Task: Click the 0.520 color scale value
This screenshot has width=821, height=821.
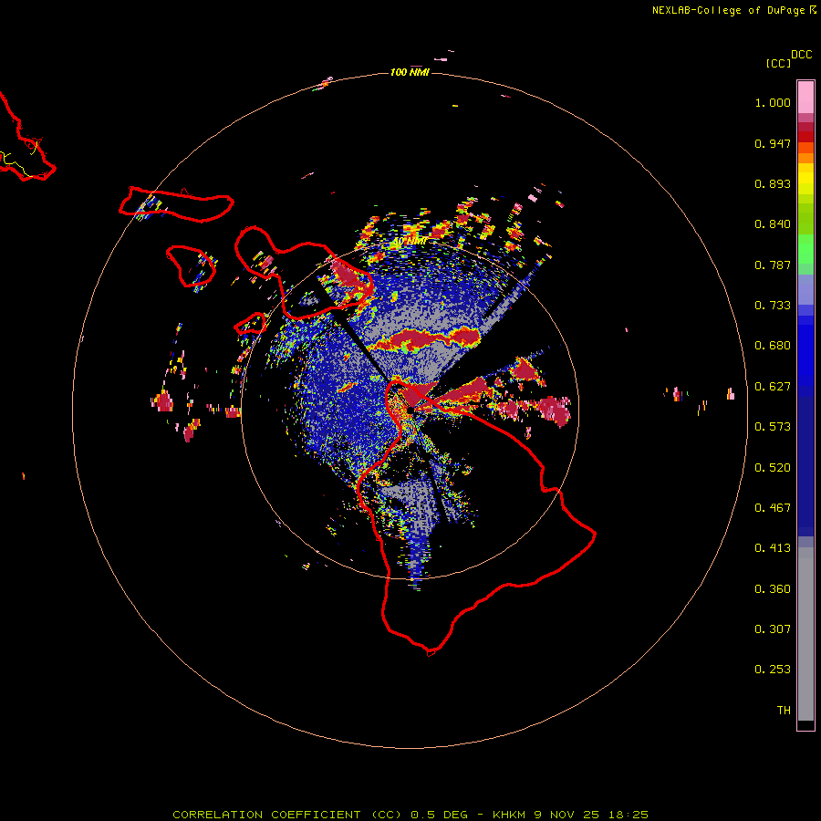Action: 773,468
